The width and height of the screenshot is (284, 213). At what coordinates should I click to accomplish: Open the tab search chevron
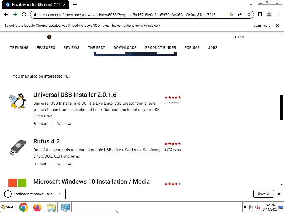click(251, 5)
